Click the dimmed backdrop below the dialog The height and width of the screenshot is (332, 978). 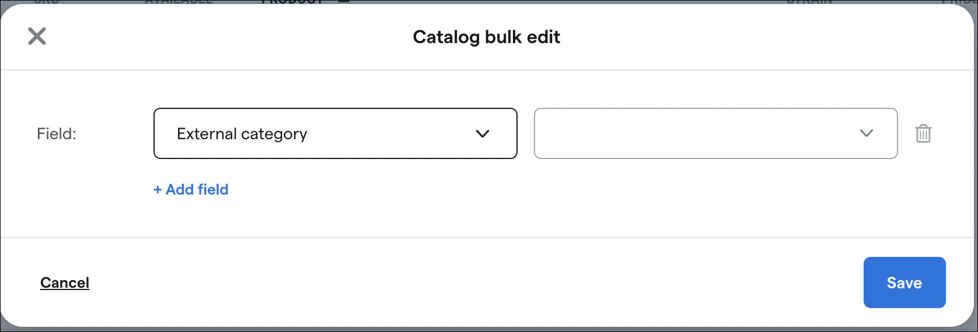(489, 330)
